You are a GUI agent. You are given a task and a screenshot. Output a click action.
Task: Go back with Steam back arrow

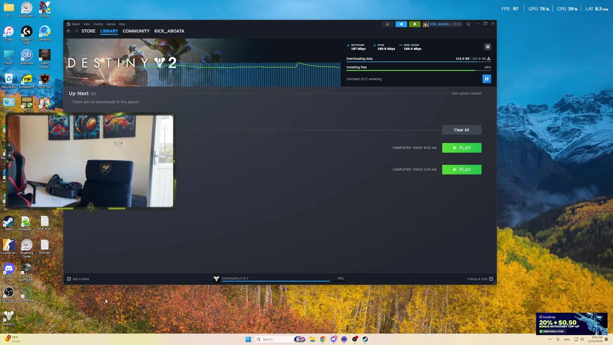coord(68,31)
